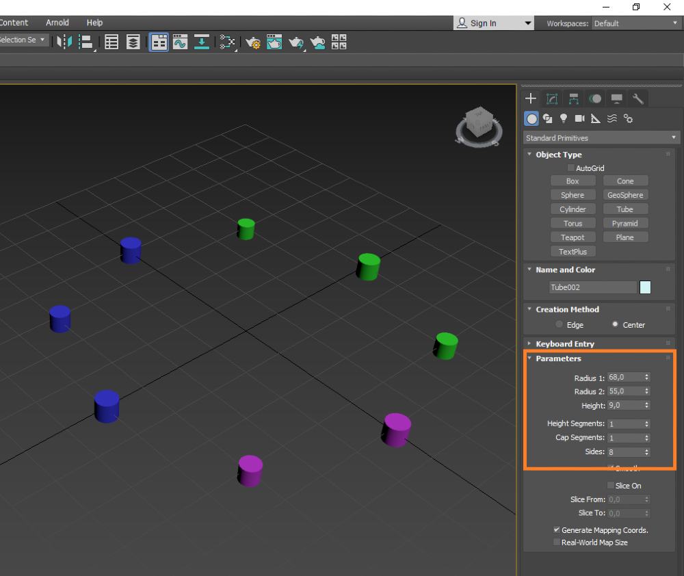Select the Edge creation method

click(x=560, y=324)
